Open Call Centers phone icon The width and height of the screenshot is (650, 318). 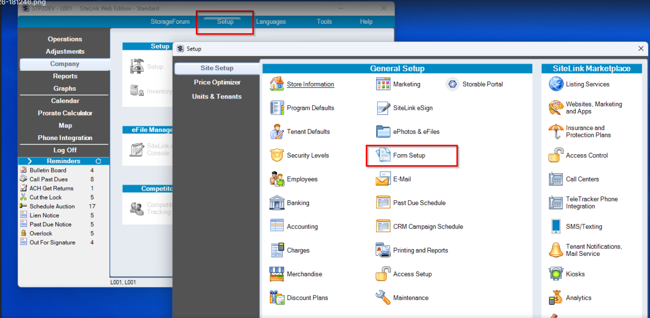click(x=556, y=179)
